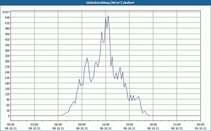211x131 pixels.
Task: Click the 15:00 time axis label
Action: point(129,125)
